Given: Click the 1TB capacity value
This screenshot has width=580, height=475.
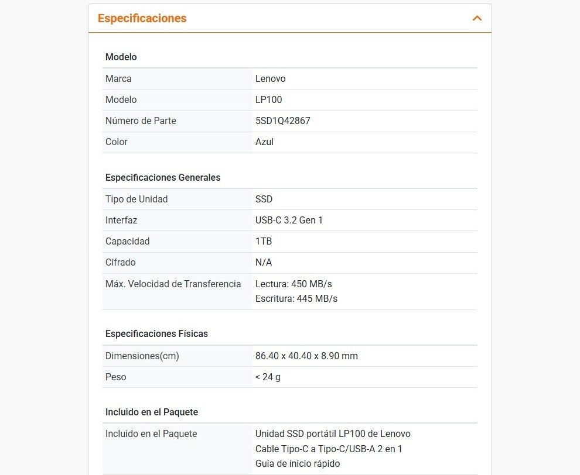Looking at the screenshot, I should (264, 241).
